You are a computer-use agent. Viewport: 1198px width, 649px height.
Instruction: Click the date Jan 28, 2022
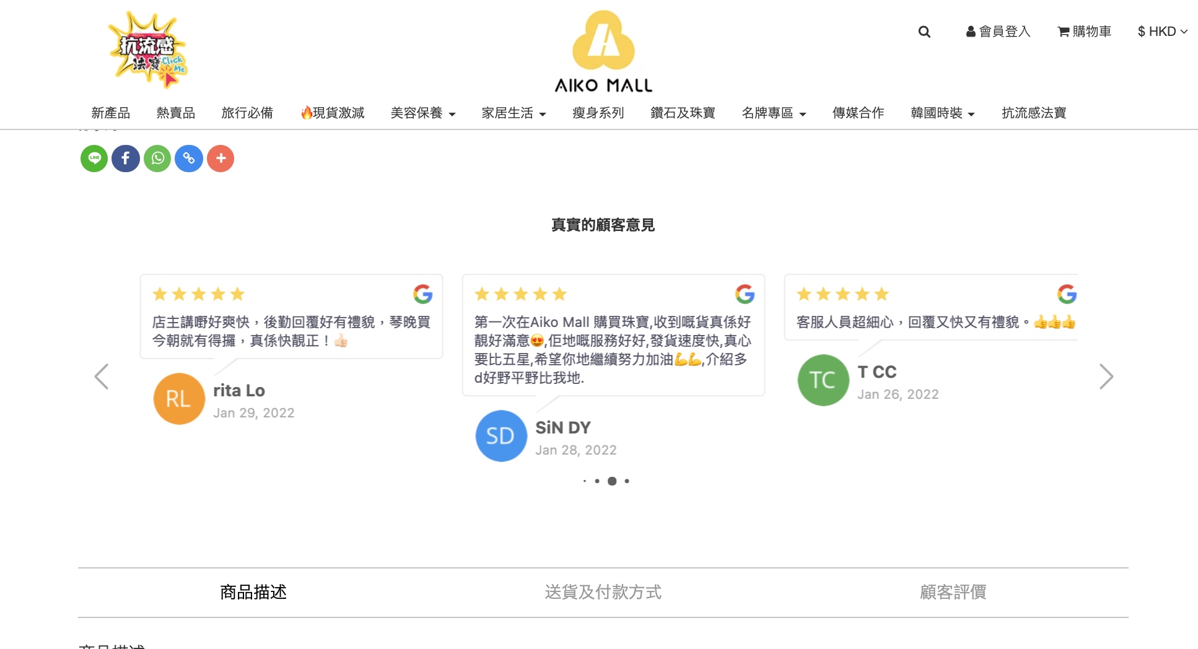(576, 450)
